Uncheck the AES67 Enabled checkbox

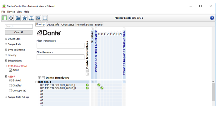pyautogui.click(x=10, y=81)
